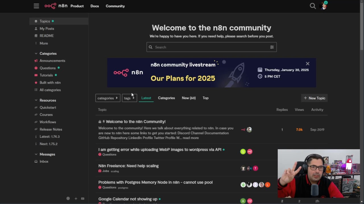Click the lock icon on Welcome topic

pyautogui.click(x=100, y=122)
